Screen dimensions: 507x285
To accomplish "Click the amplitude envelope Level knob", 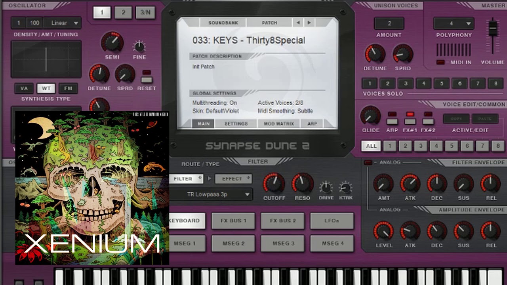I will coord(383,231).
